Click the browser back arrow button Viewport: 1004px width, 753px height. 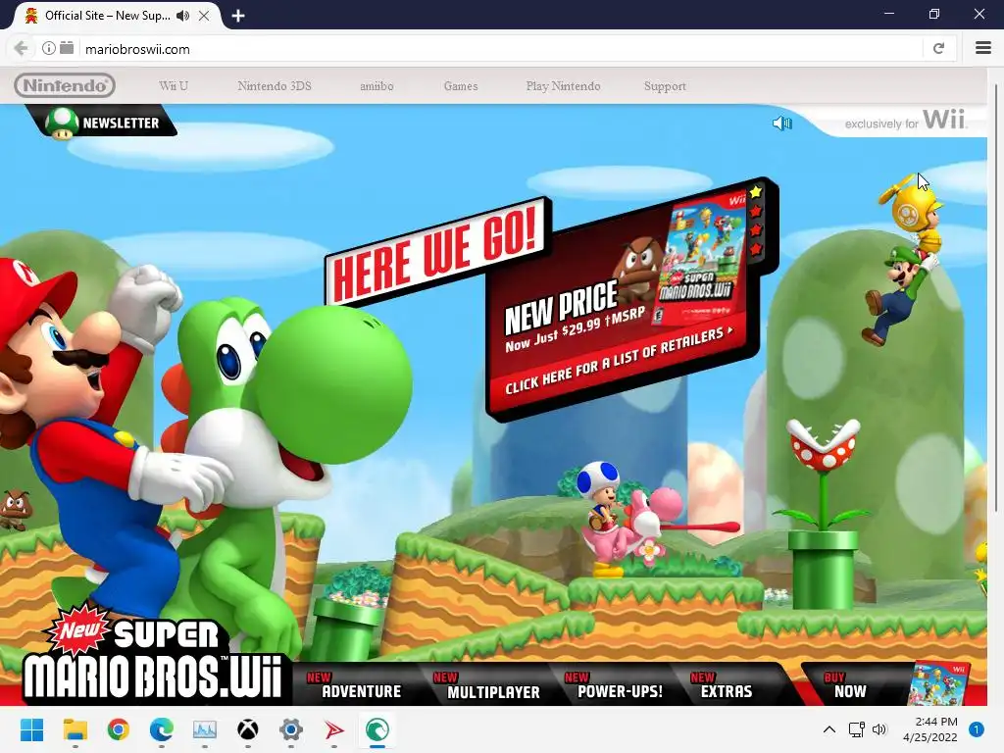coord(22,49)
